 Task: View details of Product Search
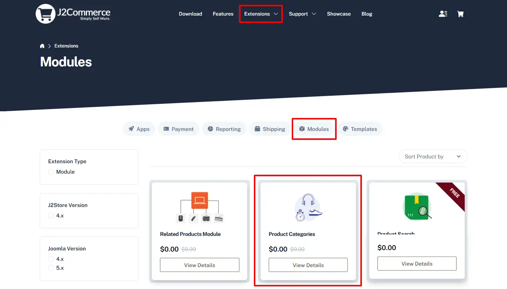[x=417, y=264]
